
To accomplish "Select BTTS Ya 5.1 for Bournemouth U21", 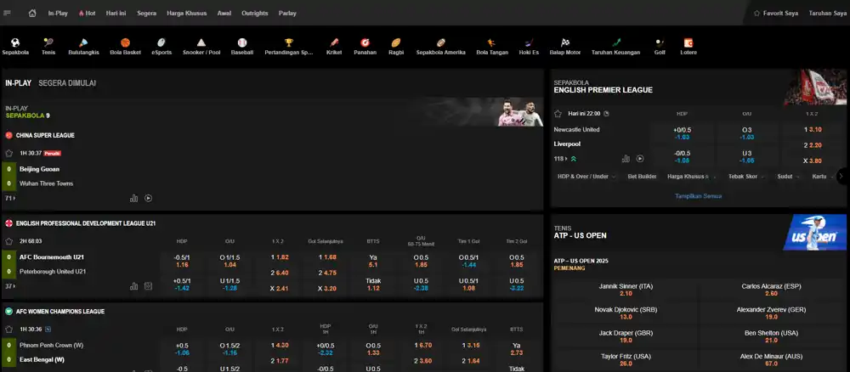I will point(373,261).
